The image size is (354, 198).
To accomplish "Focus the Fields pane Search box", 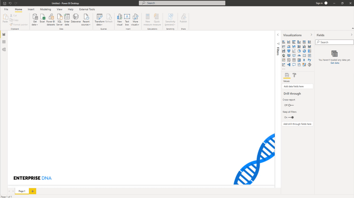I will [335, 42].
